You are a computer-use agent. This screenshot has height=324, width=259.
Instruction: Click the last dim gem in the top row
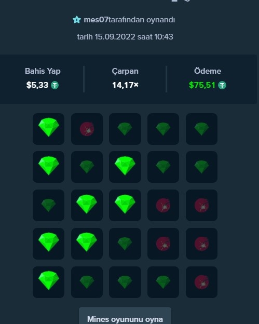tap(201, 129)
